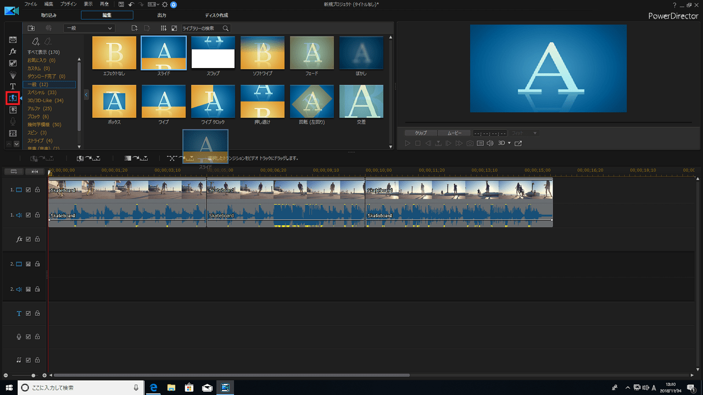Viewport: 703px width, 395px height.
Task: Expand the 3D mode dropdown arrow
Action: pyautogui.click(x=509, y=143)
